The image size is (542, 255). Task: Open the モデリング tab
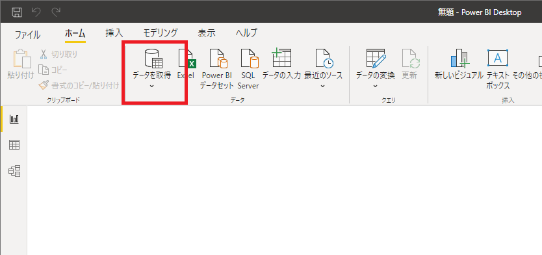161,33
